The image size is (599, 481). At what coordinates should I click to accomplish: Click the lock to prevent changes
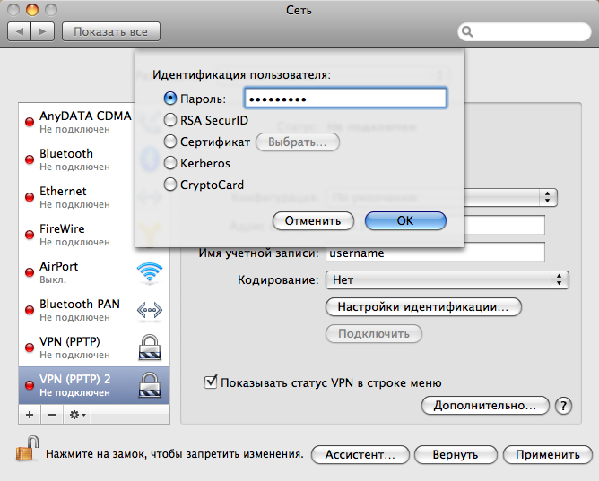point(28,449)
